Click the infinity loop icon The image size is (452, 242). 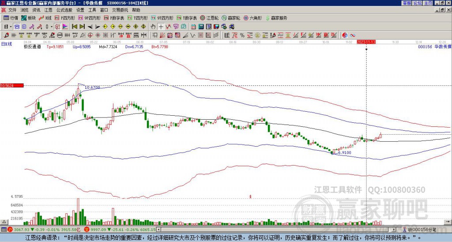pyautogui.click(x=352, y=35)
